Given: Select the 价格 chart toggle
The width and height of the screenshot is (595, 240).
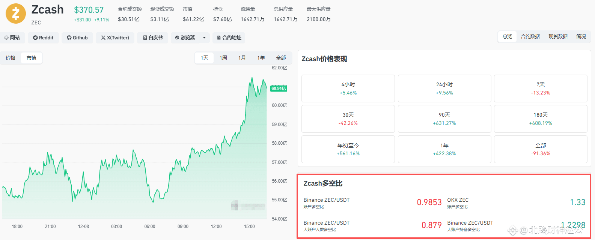Looking at the screenshot, I should pyautogui.click(x=11, y=58).
